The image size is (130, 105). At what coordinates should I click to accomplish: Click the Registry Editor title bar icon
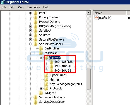(x=3, y=2)
